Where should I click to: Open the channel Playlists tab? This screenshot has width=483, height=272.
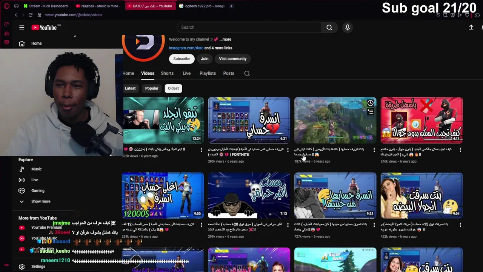208,73
